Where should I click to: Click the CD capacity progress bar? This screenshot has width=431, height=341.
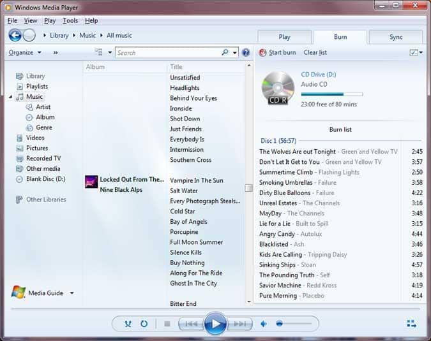click(x=332, y=94)
